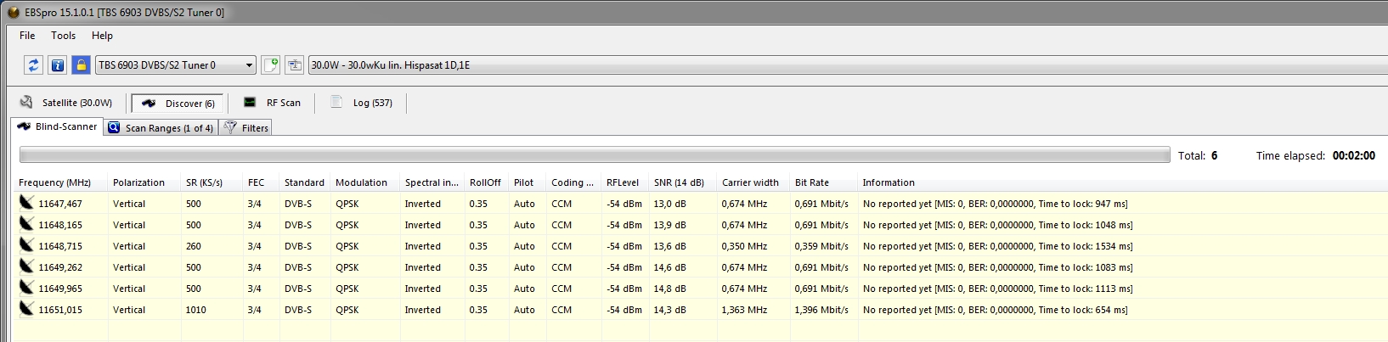Sort by SNR column header

tap(679, 182)
